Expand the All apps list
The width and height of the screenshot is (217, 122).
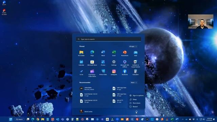point(133,46)
